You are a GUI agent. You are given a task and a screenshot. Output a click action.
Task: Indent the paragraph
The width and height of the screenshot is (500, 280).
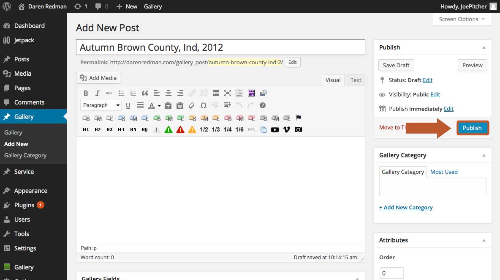(x=227, y=105)
